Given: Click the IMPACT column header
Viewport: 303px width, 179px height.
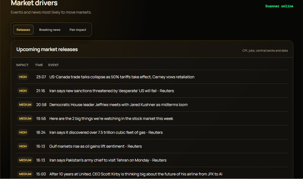Looking at the screenshot, I should click(22, 65).
